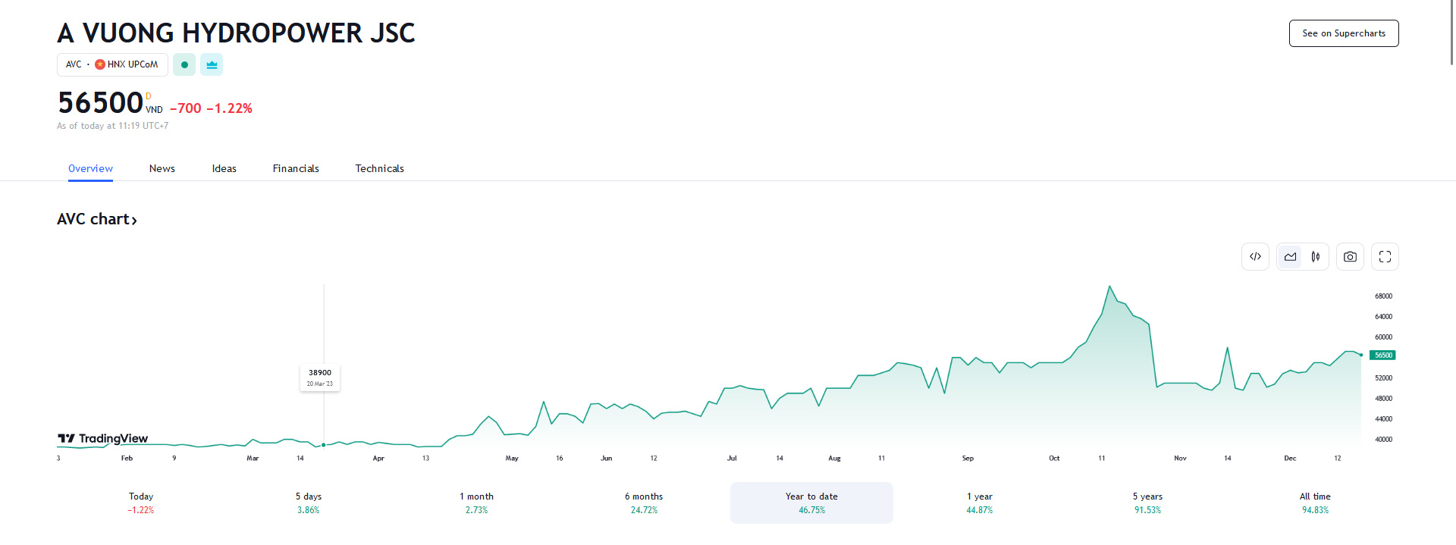
Task: Open the AVC HNX UPCoM symbol badge
Action: coord(112,64)
